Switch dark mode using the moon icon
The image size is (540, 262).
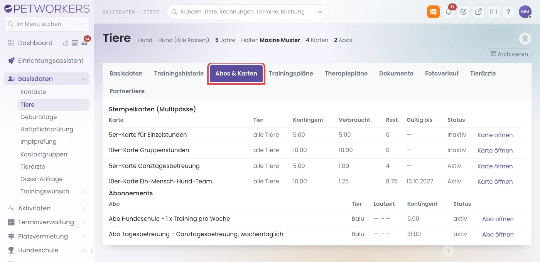coord(463,12)
